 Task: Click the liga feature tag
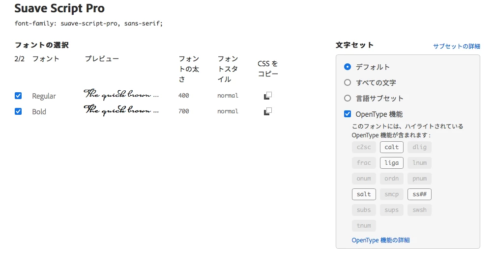point(392,163)
